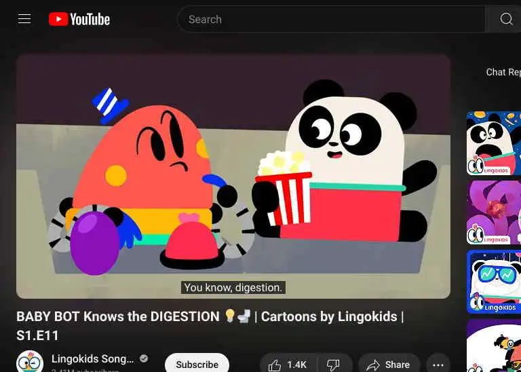
Task: Open purple Lingokids recommended video thumbnail
Action: pyautogui.click(x=494, y=212)
